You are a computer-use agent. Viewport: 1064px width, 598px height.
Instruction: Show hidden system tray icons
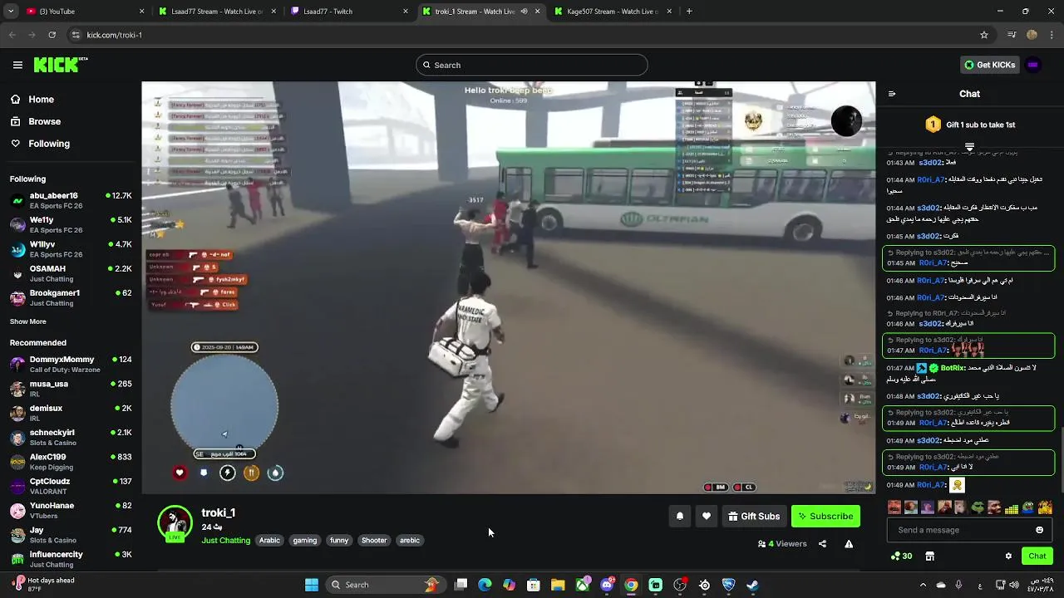point(923,585)
